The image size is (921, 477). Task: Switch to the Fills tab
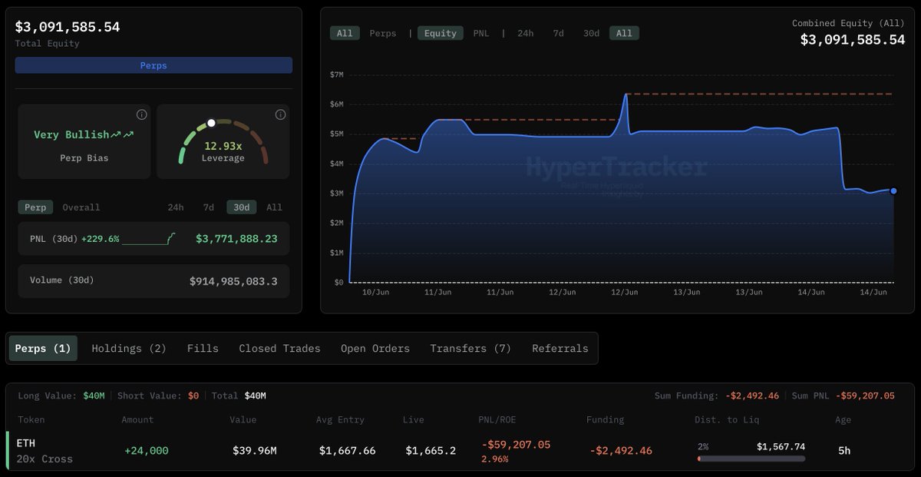(x=203, y=348)
